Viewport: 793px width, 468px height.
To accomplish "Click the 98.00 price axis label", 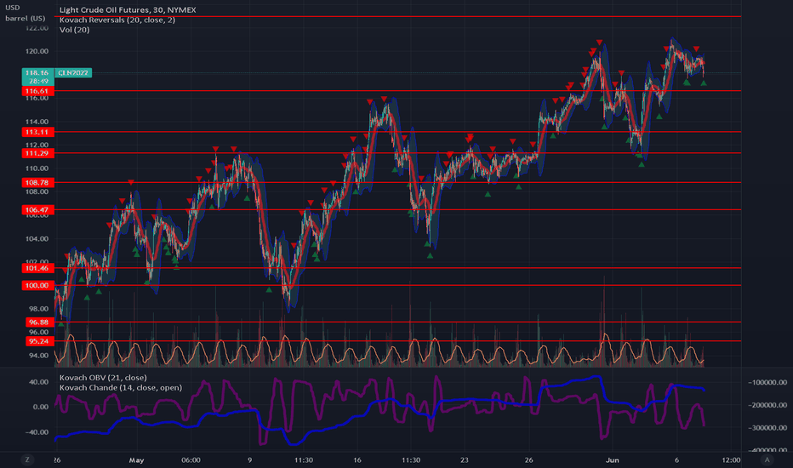I will (x=38, y=309).
